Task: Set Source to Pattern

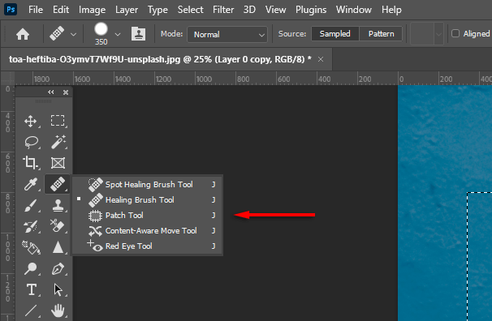Action: click(381, 33)
